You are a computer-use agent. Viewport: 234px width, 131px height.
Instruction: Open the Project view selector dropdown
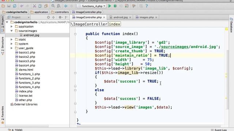point(18,17)
